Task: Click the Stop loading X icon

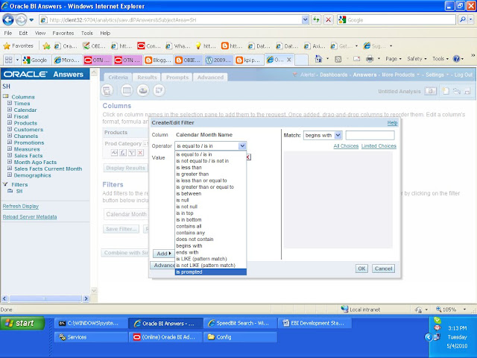Action: [328, 20]
